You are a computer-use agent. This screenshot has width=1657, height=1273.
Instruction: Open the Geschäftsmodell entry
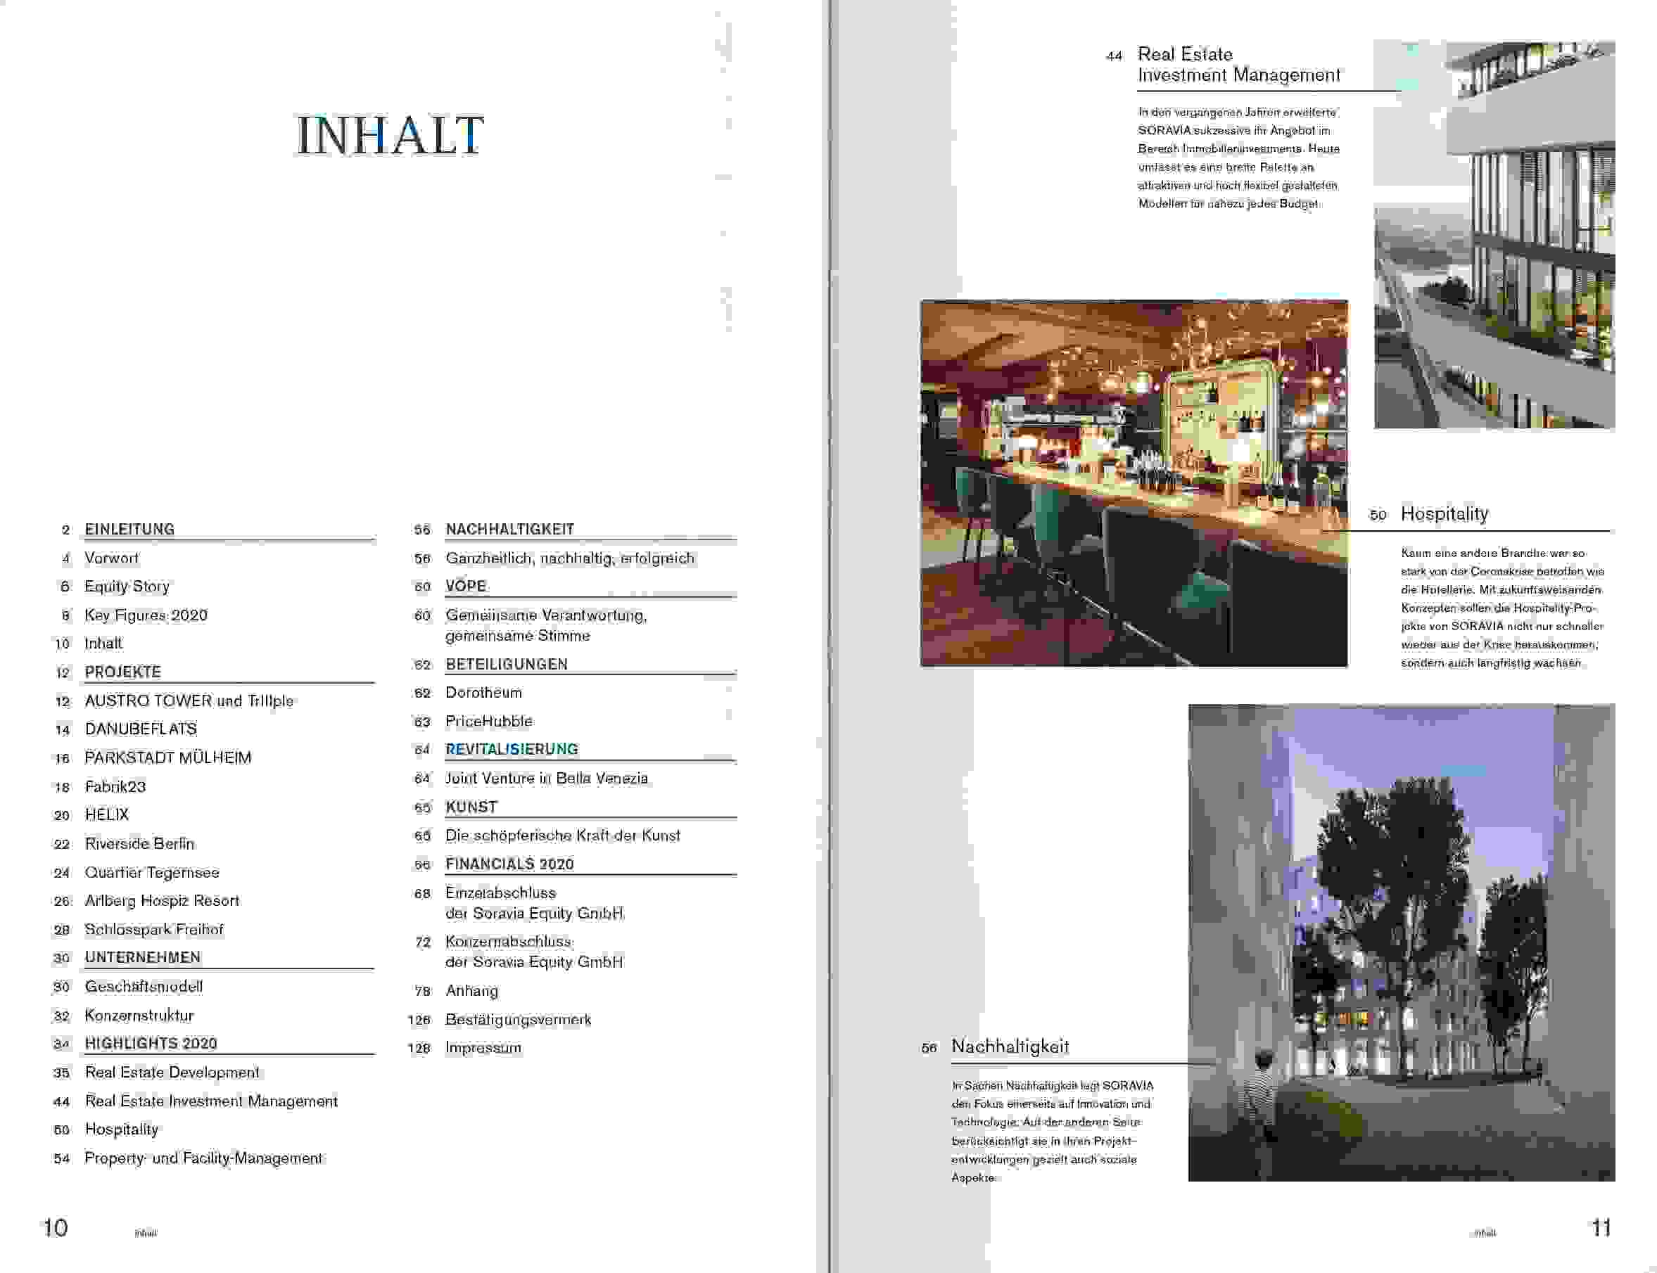(144, 987)
